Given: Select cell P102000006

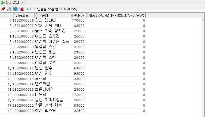Looking at the screenshot, I should (x=23, y=20).
